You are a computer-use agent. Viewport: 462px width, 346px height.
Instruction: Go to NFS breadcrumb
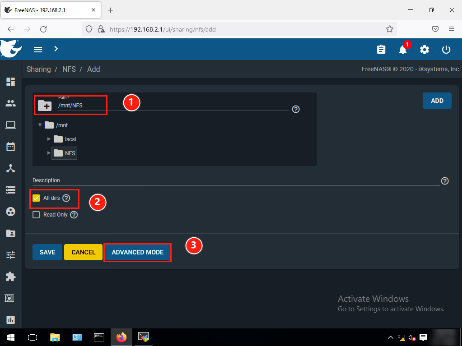click(69, 69)
